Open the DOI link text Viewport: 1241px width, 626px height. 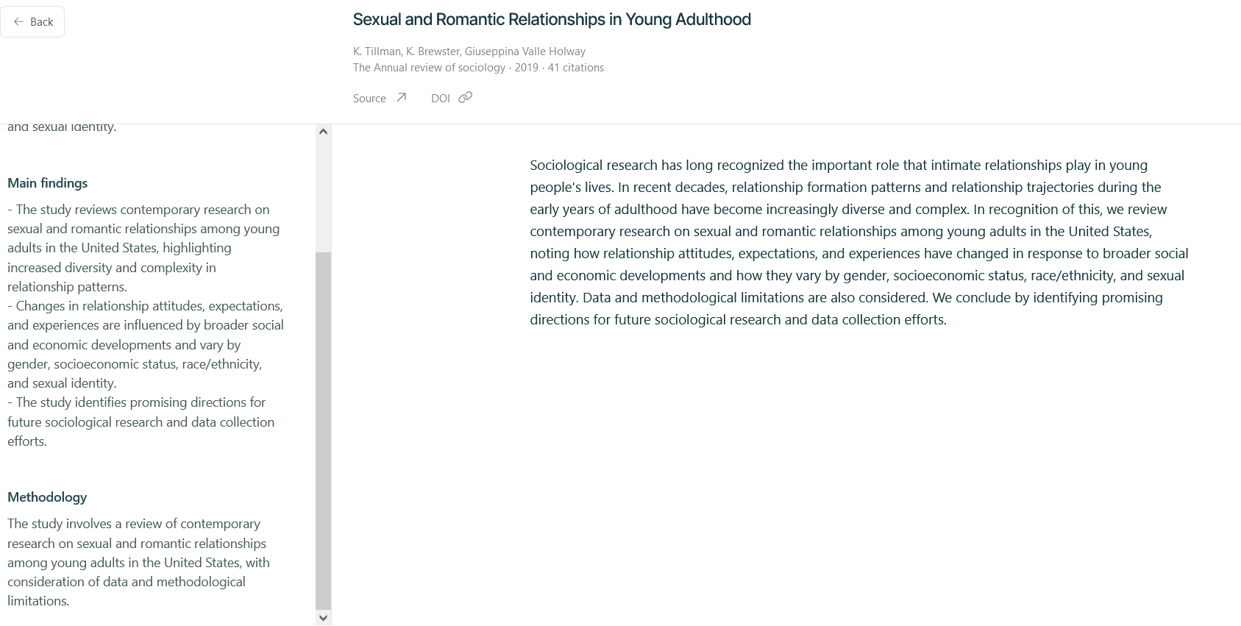coord(440,99)
